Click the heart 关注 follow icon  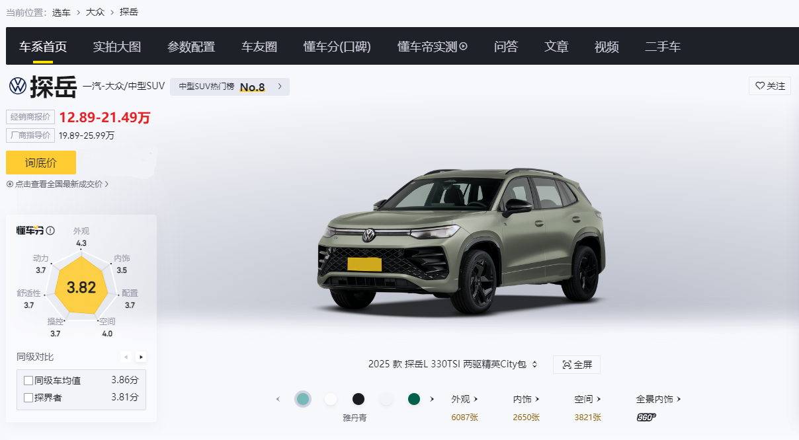coord(760,86)
